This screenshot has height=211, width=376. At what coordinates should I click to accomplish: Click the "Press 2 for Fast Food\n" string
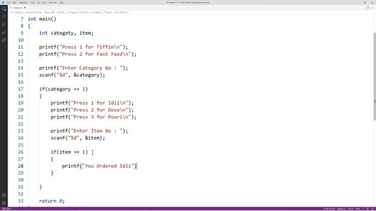point(95,54)
